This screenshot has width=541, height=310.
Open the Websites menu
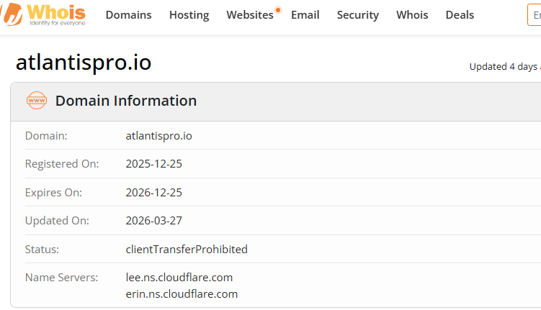(x=250, y=15)
